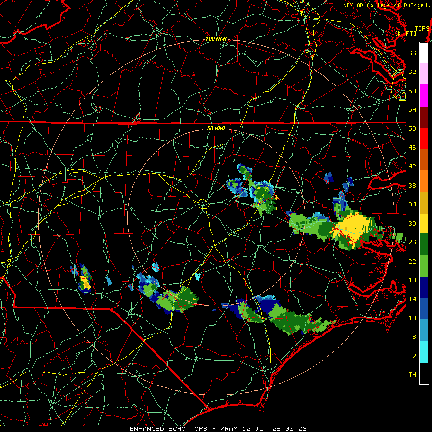Viewport: 432px width, 432px height.
Task: Click the black TH threshold legend swatch
Action: (x=424, y=373)
